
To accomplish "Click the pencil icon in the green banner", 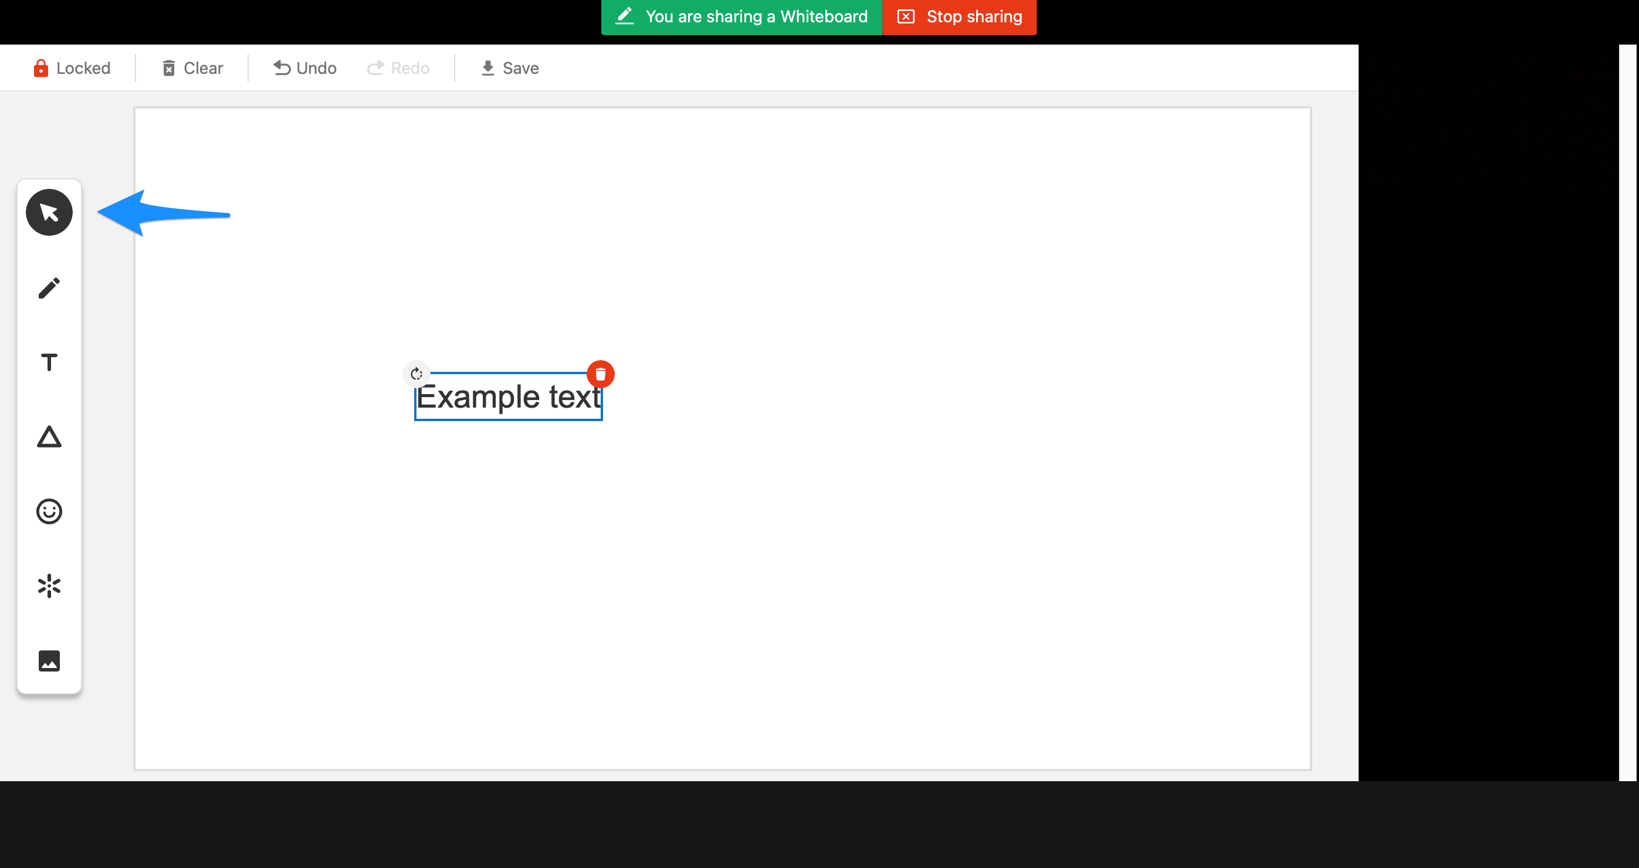I will tap(625, 16).
